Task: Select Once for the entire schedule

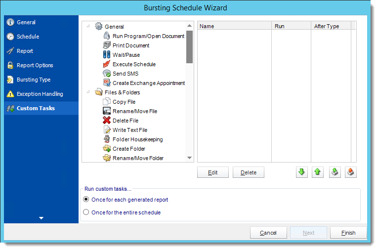Action: [86, 212]
